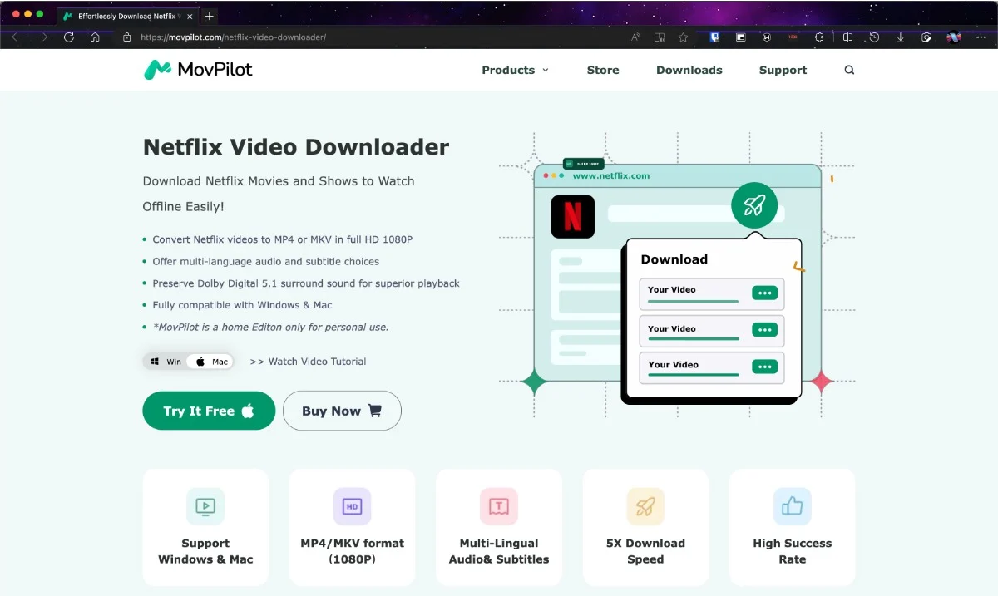The width and height of the screenshot is (998, 596).
Task: Open the browser profile avatar menu
Action: (x=954, y=37)
